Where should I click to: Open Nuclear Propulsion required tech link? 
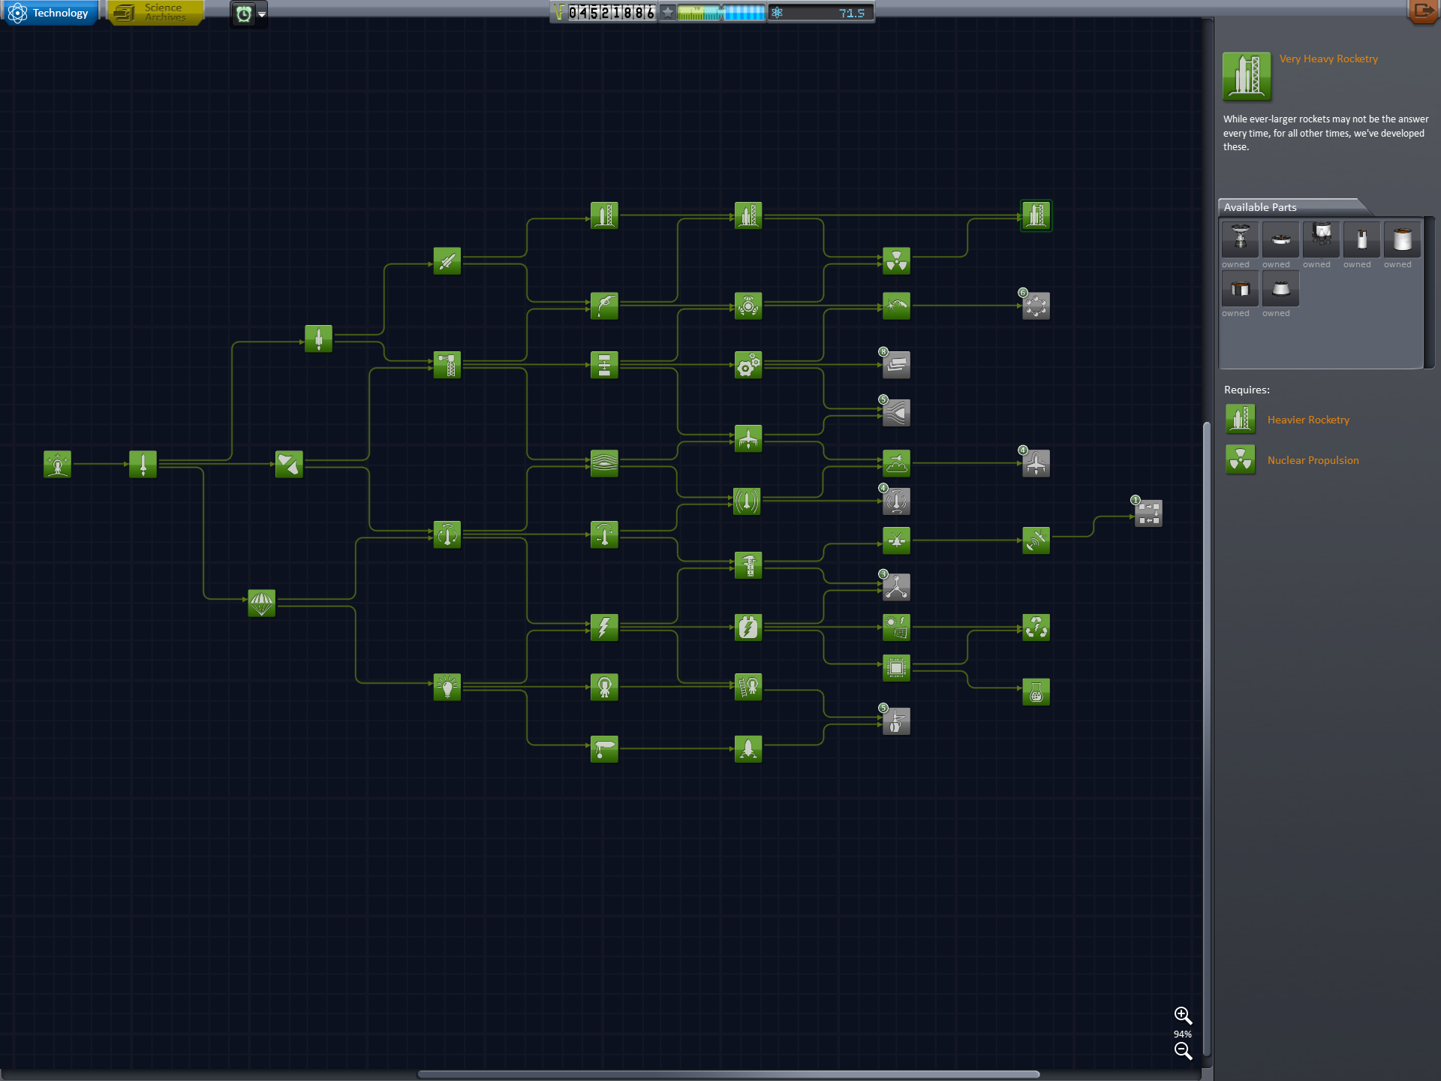tap(1312, 460)
